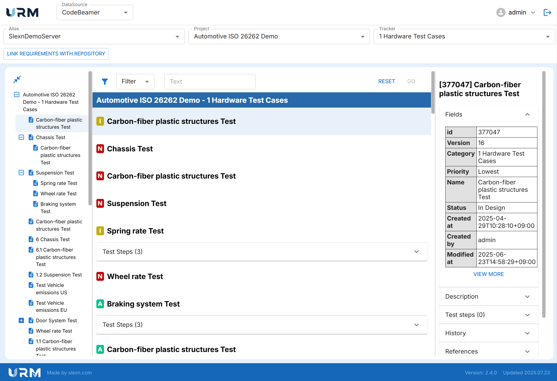The image size is (557, 381).
Task: Click the filter Text input field
Action: tap(210, 81)
